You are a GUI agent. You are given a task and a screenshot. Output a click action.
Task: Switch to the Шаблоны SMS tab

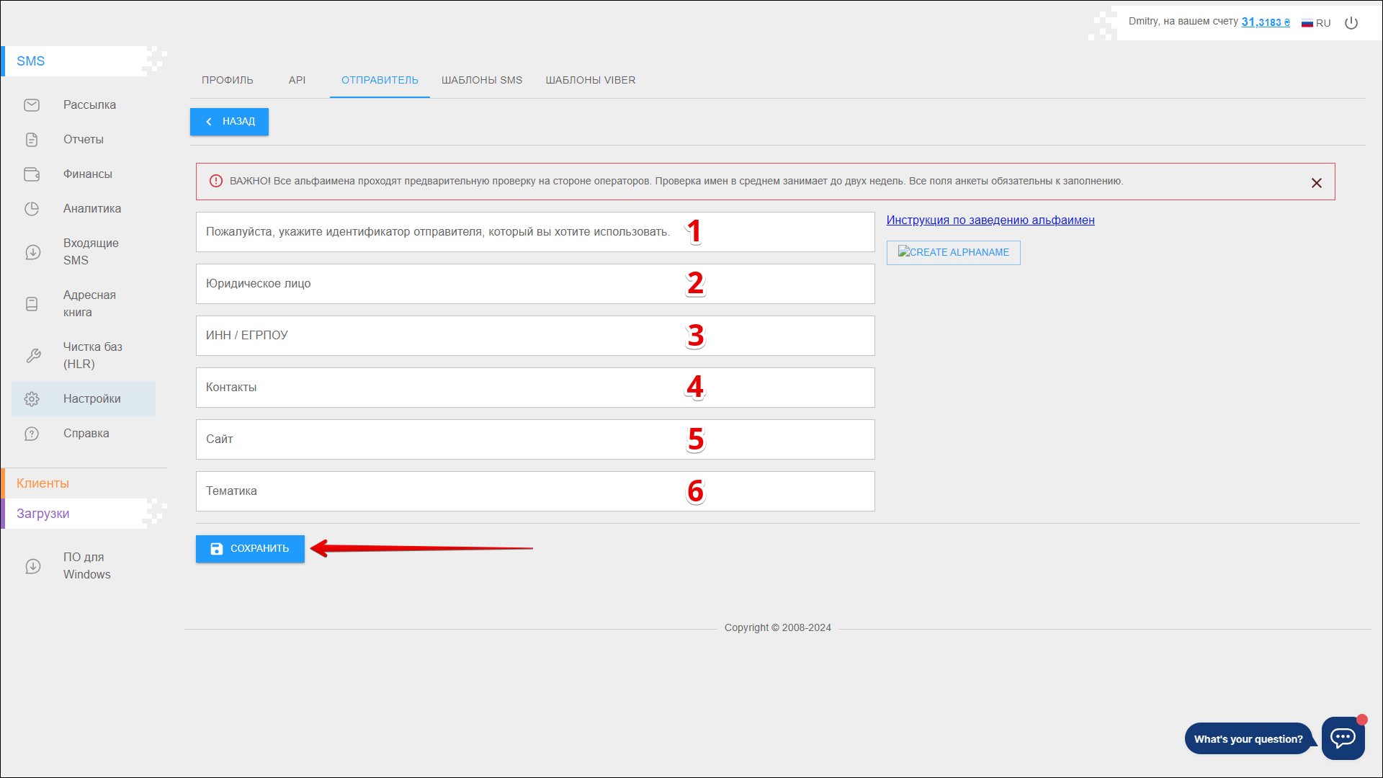tap(481, 80)
